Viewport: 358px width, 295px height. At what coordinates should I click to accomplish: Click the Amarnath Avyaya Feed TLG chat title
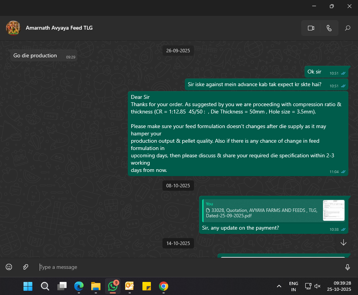(x=59, y=28)
